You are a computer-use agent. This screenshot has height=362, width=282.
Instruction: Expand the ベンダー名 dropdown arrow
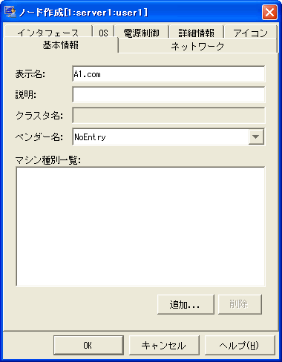coord(256,136)
